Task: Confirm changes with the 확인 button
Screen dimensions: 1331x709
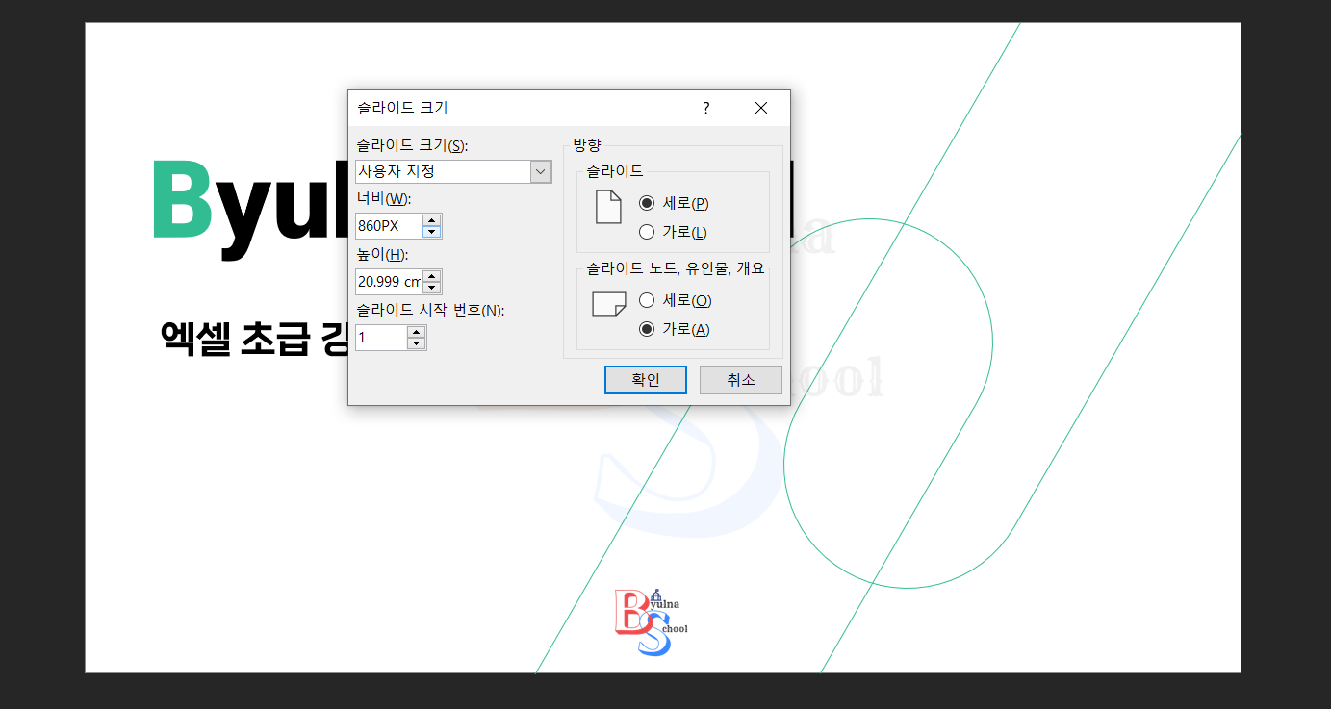Action: [645, 379]
